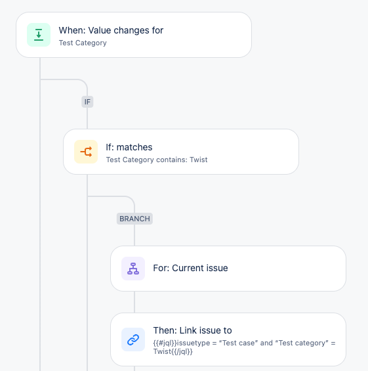Click empty area of the When trigger card
368x371 pixels.
coord(205,35)
